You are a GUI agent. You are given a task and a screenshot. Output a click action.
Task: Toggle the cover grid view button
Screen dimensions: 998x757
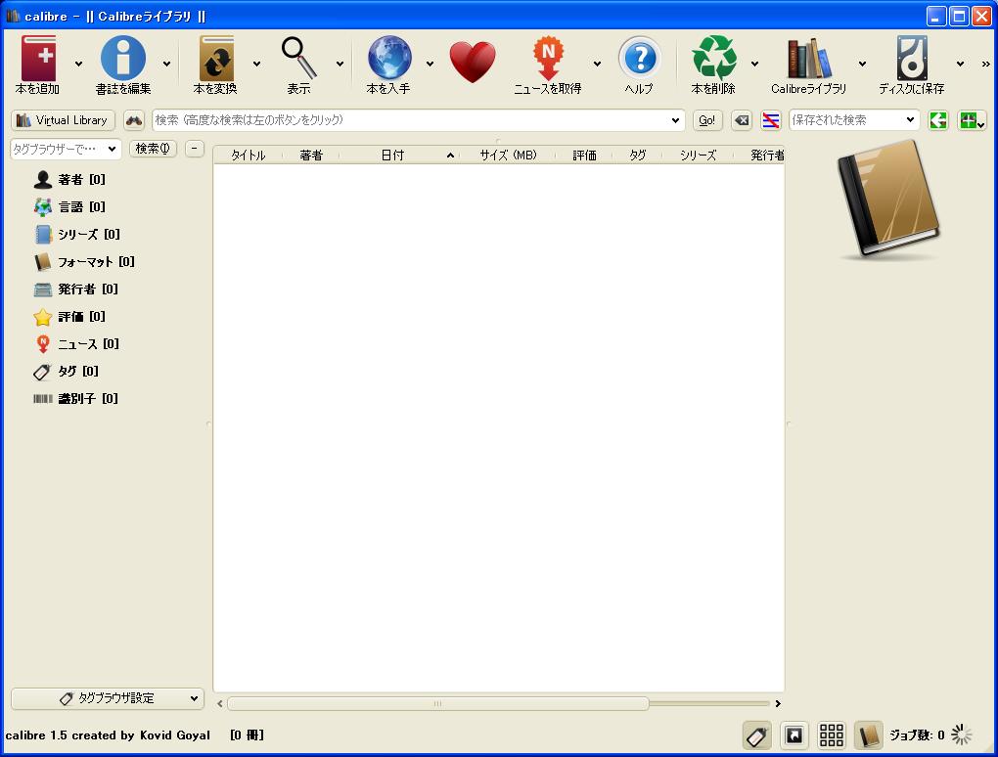tap(831, 735)
